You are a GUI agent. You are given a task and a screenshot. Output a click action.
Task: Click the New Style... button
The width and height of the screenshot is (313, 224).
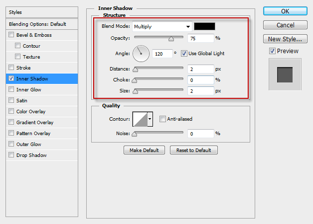point(285,39)
